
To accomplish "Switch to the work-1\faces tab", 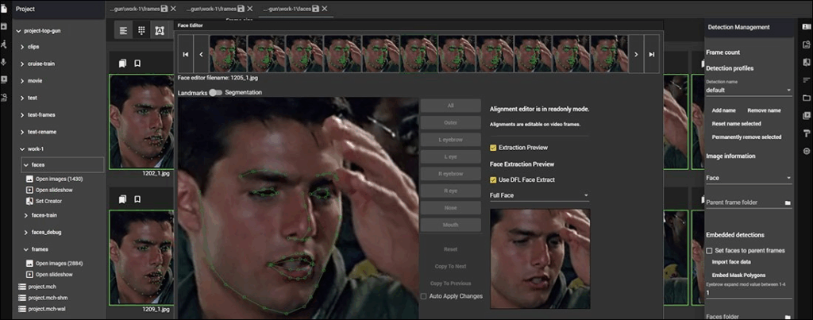I will point(287,8).
